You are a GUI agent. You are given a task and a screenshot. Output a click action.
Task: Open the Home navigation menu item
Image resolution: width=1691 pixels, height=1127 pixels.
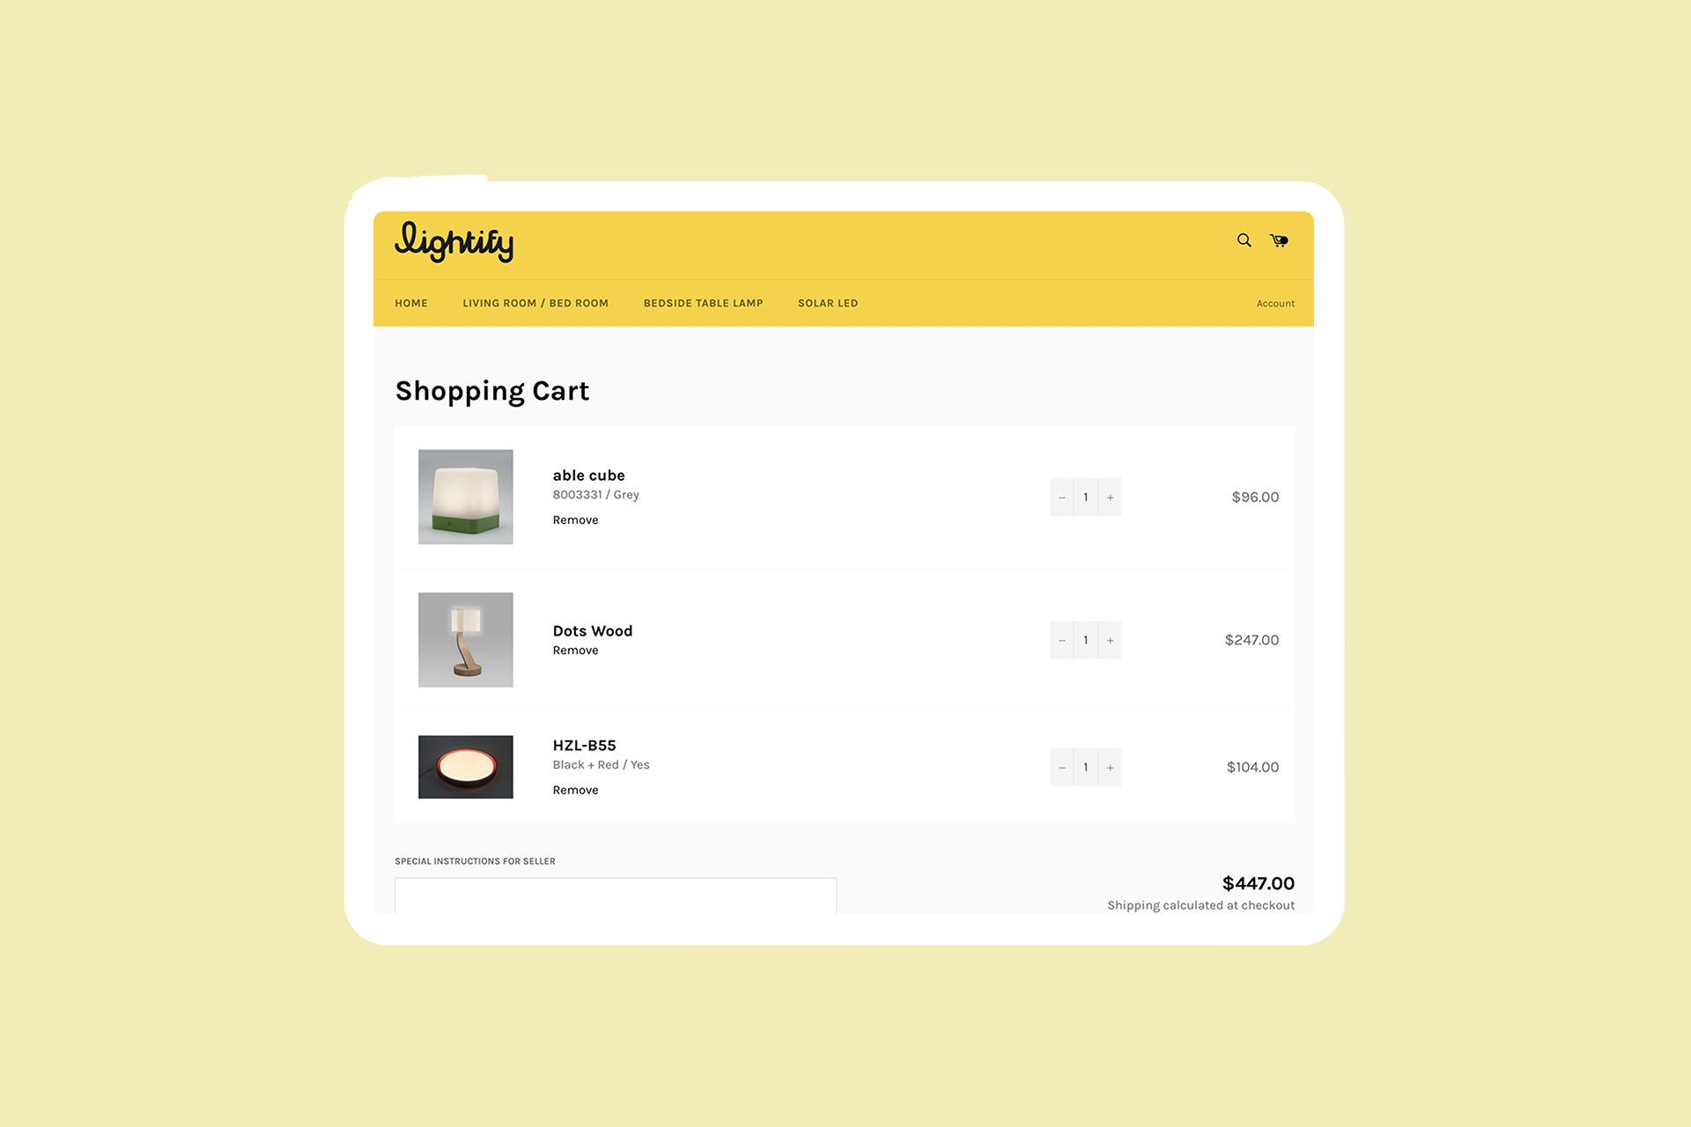409,303
